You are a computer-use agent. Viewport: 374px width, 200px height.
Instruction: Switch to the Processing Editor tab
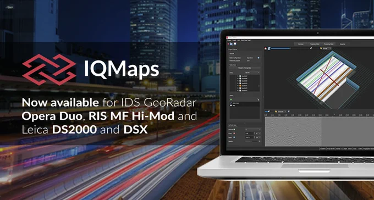pyautogui.click(x=329, y=44)
